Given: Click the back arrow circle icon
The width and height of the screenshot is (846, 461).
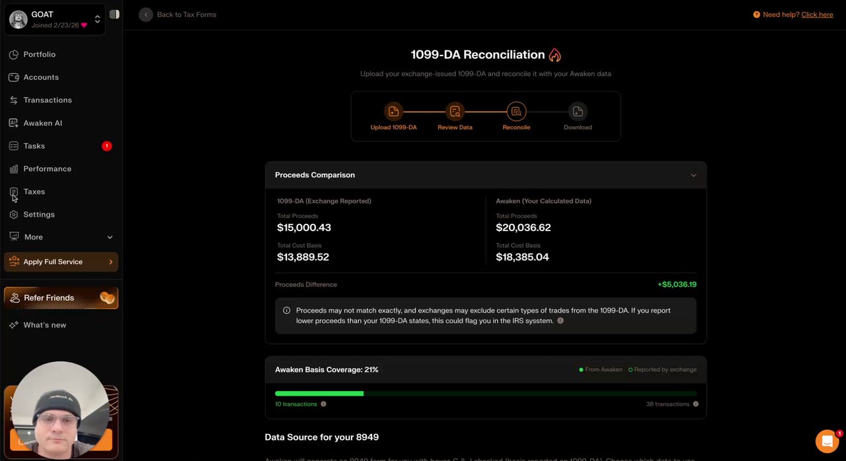Looking at the screenshot, I should (145, 15).
